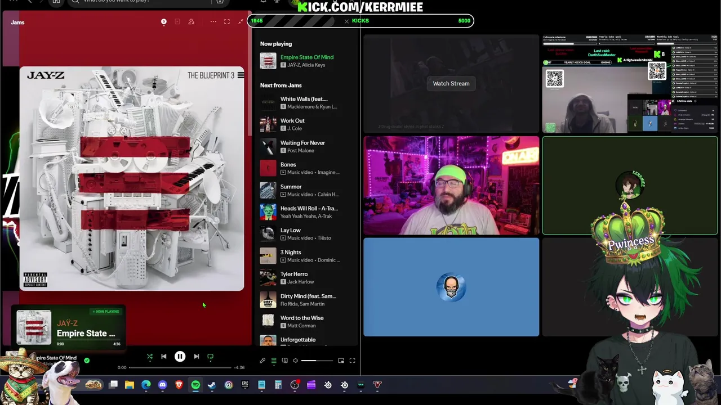Click the Dirty Mind album thumbnail
This screenshot has width=721, height=405.
coord(268,300)
